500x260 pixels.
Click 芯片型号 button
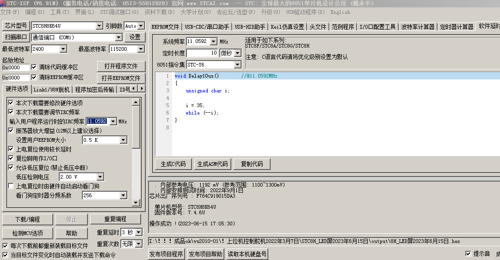(x=16, y=26)
